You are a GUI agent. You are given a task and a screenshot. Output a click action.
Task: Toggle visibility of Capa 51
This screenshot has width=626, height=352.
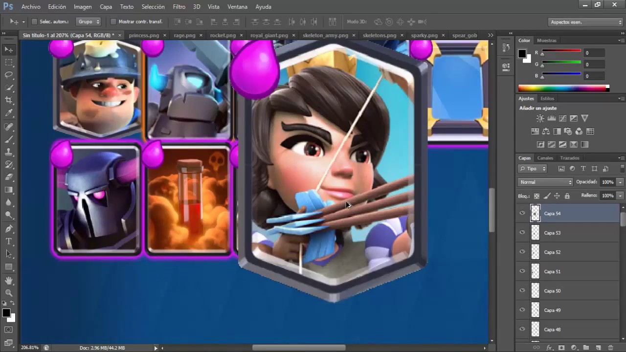click(x=522, y=271)
